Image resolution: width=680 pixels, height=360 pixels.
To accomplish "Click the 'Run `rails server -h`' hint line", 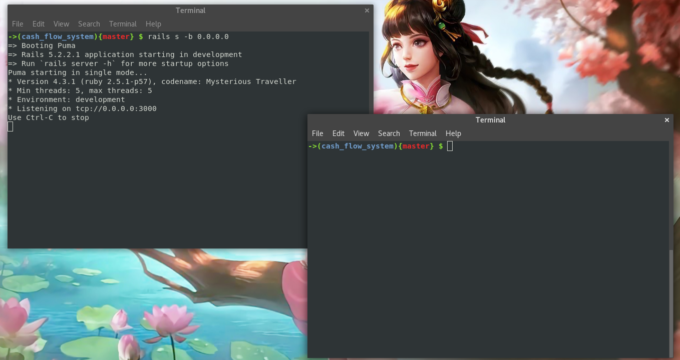I will pyautogui.click(x=118, y=64).
